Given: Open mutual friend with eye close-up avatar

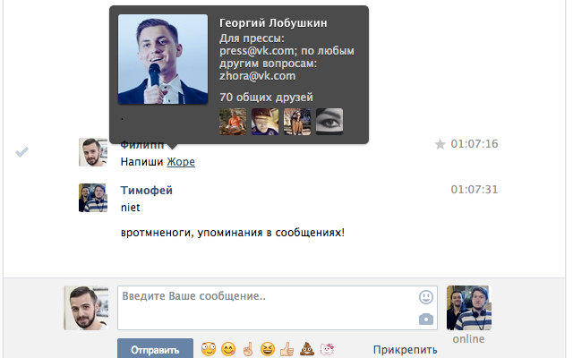Looking at the screenshot, I should 329,122.
